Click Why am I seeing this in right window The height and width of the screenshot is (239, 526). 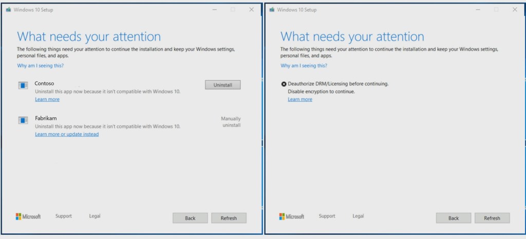pos(304,66)
